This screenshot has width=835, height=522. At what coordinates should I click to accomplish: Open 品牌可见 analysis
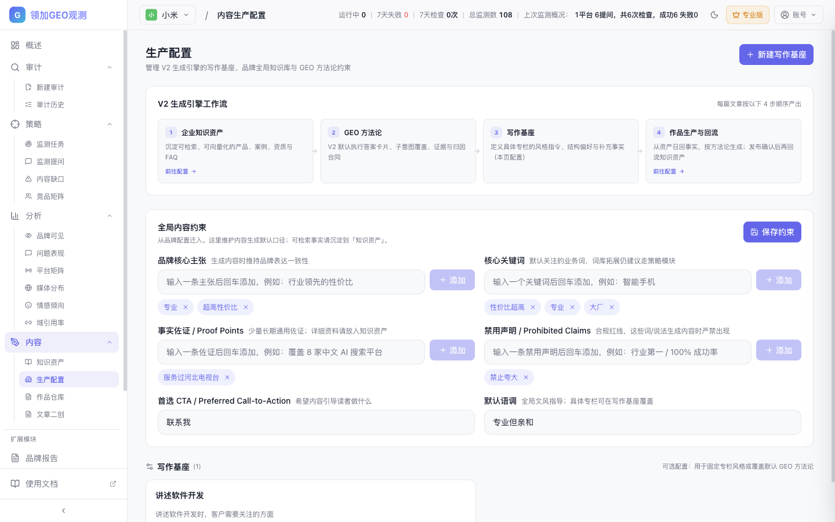(x=69, y=235)
